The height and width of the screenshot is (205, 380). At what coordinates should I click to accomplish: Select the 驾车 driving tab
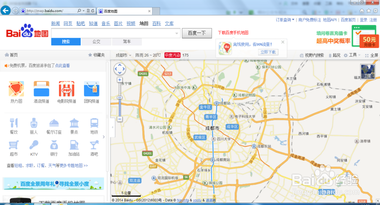coord(127,42)
